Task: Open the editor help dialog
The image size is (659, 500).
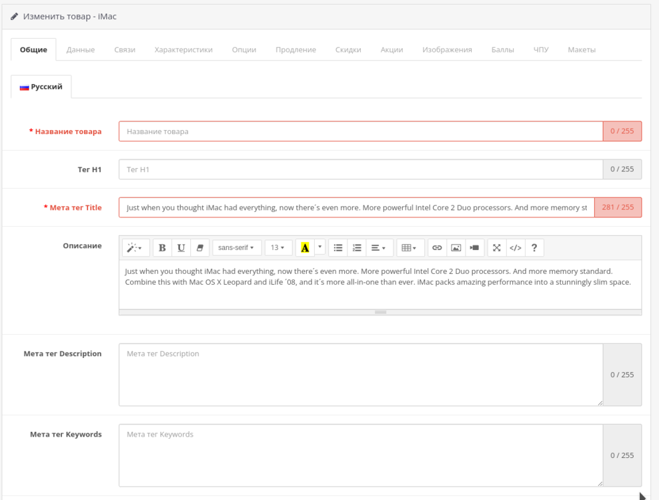Action: click(x=534, y=247)
